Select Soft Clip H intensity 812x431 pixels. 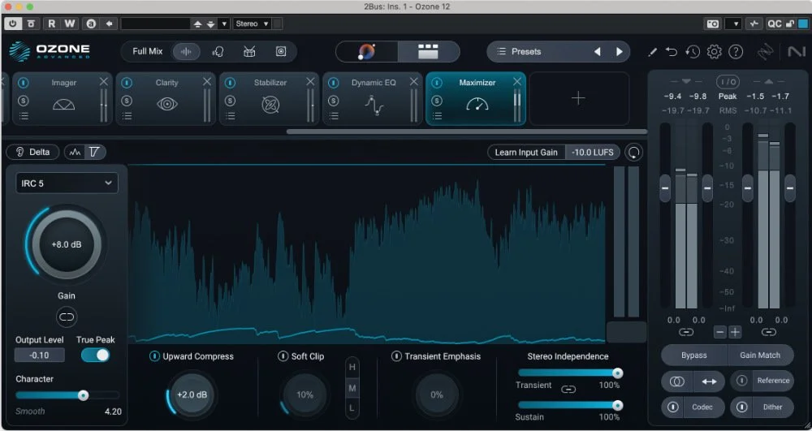click(352, 368)
